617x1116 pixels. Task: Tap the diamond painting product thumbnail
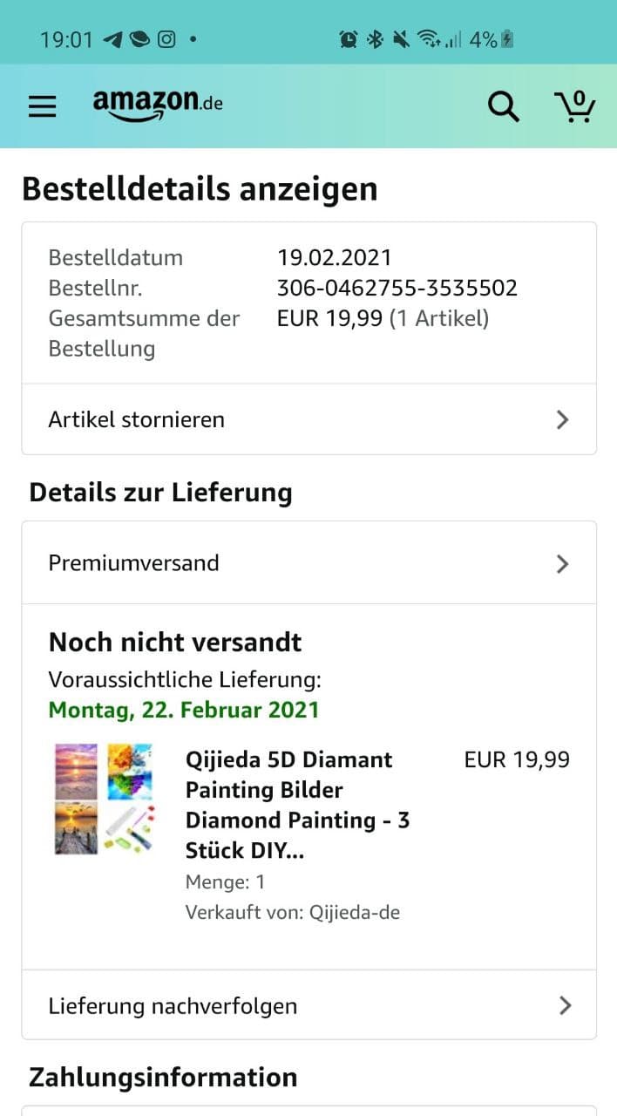[x=104, y=798]
